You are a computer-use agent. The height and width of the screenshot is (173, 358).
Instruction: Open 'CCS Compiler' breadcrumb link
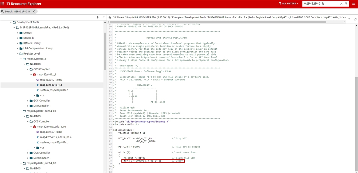pyautogui.click(x=313, y=17)
